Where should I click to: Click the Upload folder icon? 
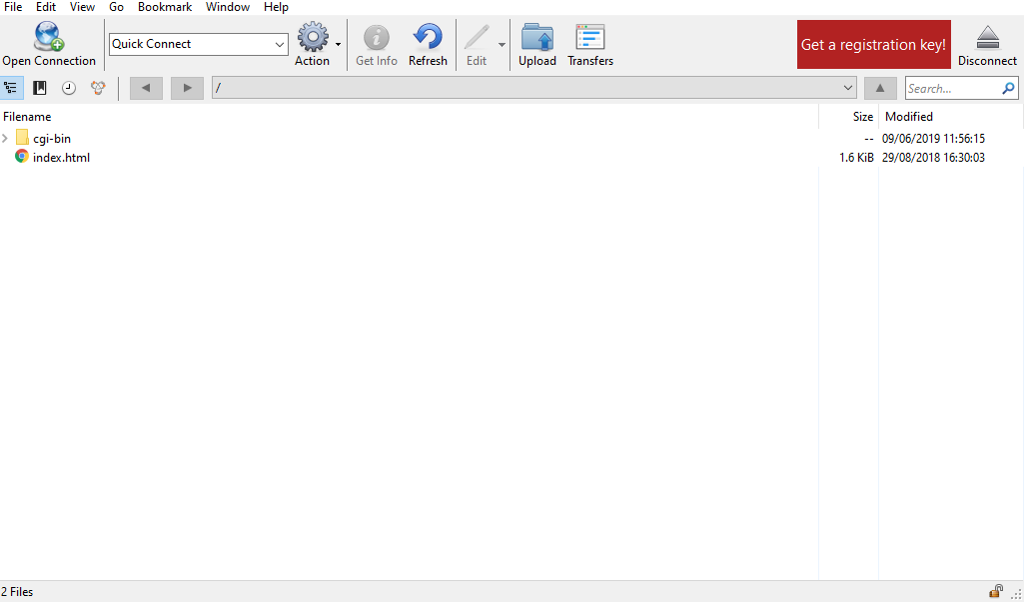537,37
